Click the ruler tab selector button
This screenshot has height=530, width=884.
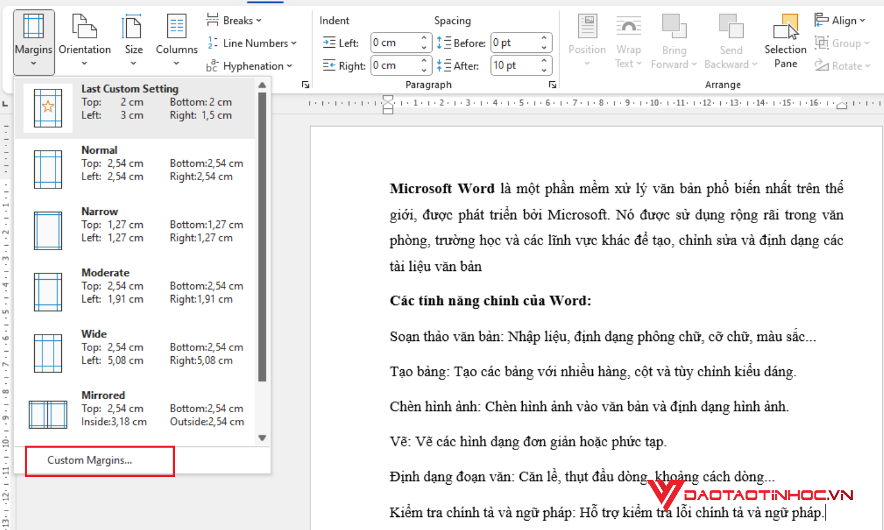(5, 104)
